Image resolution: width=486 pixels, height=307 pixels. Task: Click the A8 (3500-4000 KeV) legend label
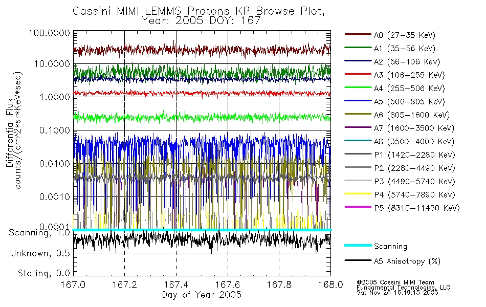pos(414,142)
